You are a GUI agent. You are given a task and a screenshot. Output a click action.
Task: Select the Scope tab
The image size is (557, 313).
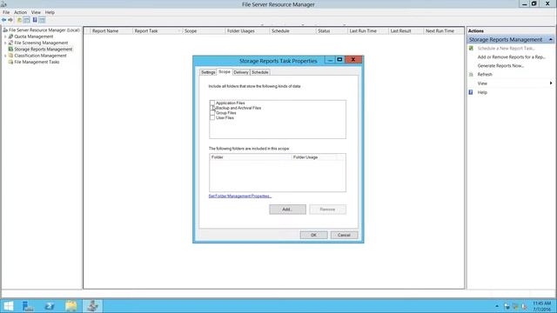click(225, 71)
